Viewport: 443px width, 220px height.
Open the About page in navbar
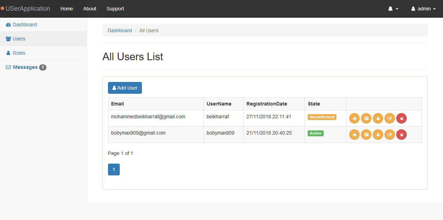click(90, 9)
